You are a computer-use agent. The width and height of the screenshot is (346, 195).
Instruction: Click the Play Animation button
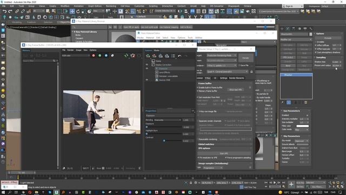pos(275,183)
